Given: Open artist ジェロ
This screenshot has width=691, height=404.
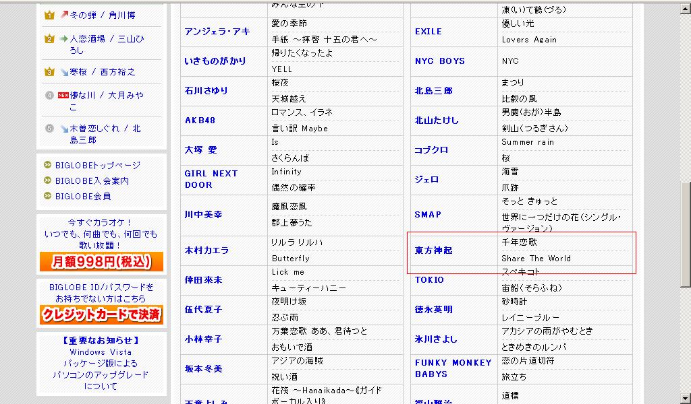Looking at the screenshot, I should (426, 179).
